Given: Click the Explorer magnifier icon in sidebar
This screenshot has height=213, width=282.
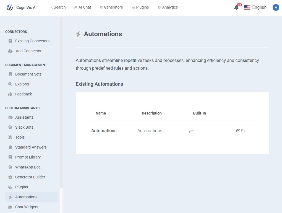Looking at the screenshot, I should [x=10, y=84].
